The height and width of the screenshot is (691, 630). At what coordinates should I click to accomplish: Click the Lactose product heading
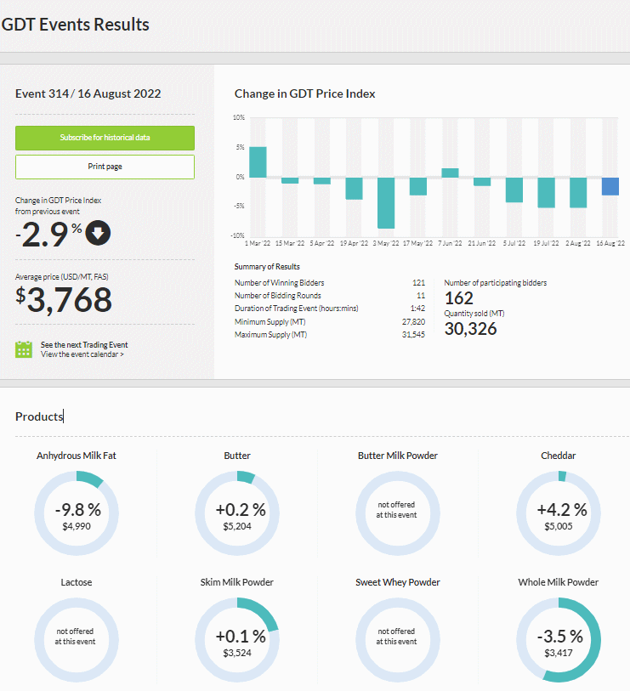pos(77,582)
